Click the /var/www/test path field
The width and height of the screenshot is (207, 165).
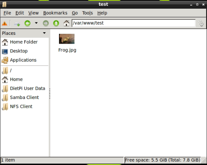coord(134,23)
